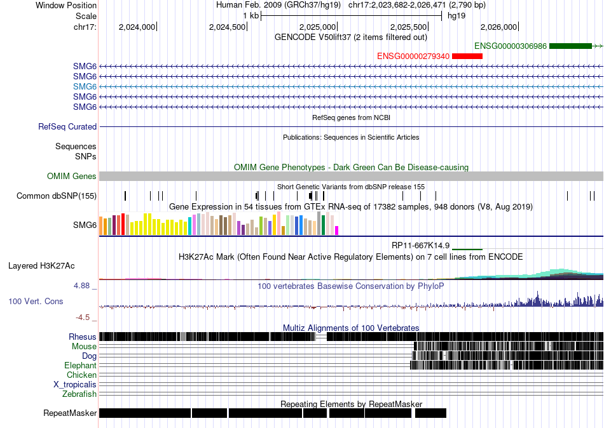Click Short Genetic Variants from dbSNP title
Screen dimensions: 604x428
click(x=351, y=187)
